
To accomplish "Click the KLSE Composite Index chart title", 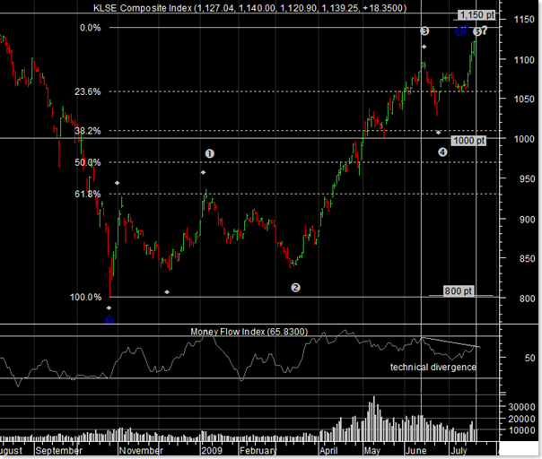I will coord(249,8).
